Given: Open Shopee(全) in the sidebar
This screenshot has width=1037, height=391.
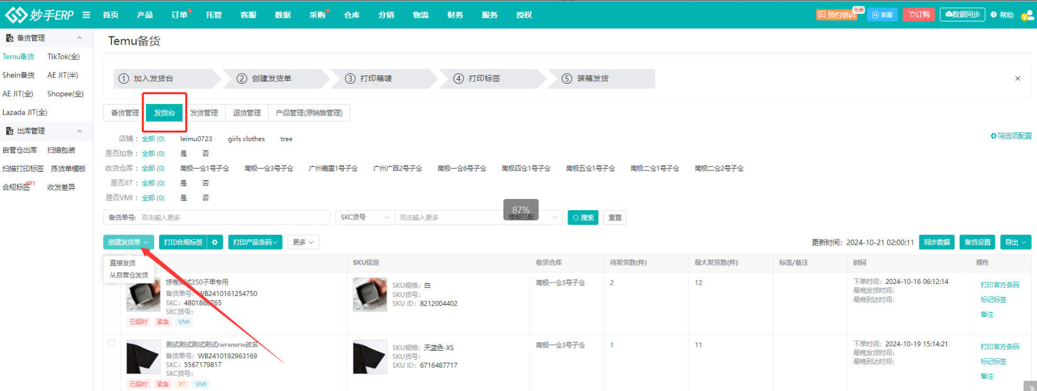Looking at the screenshot, I should [x=65, y=94].
